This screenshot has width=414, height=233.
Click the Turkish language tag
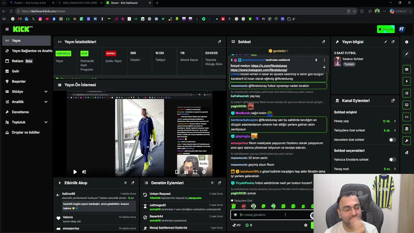(349, 64)
